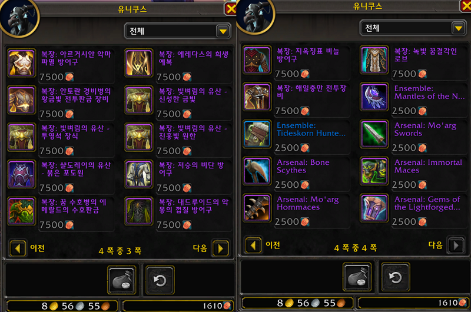Click the 복장: 저승의 비단 방어구 robe icon
Screen dimensions: 471x312
[x=139, y=174]
